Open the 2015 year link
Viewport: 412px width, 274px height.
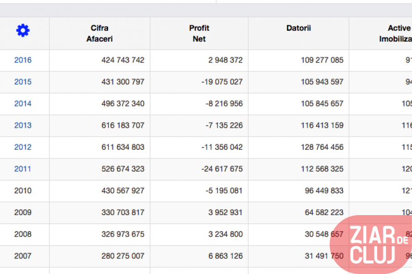(x=23, y=82)
